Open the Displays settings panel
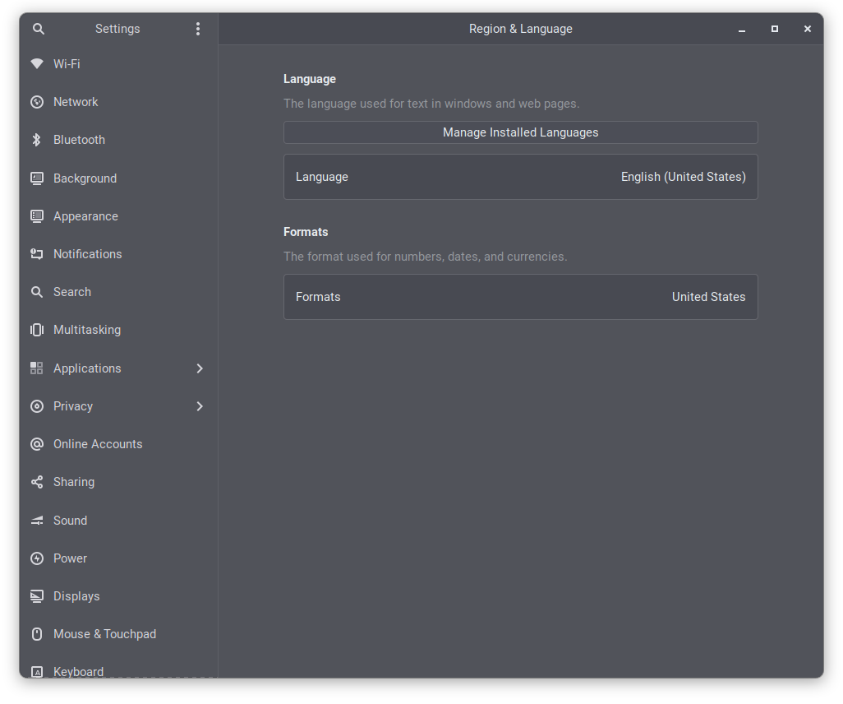This screenshot has height=704, width=843. (76, 596)
